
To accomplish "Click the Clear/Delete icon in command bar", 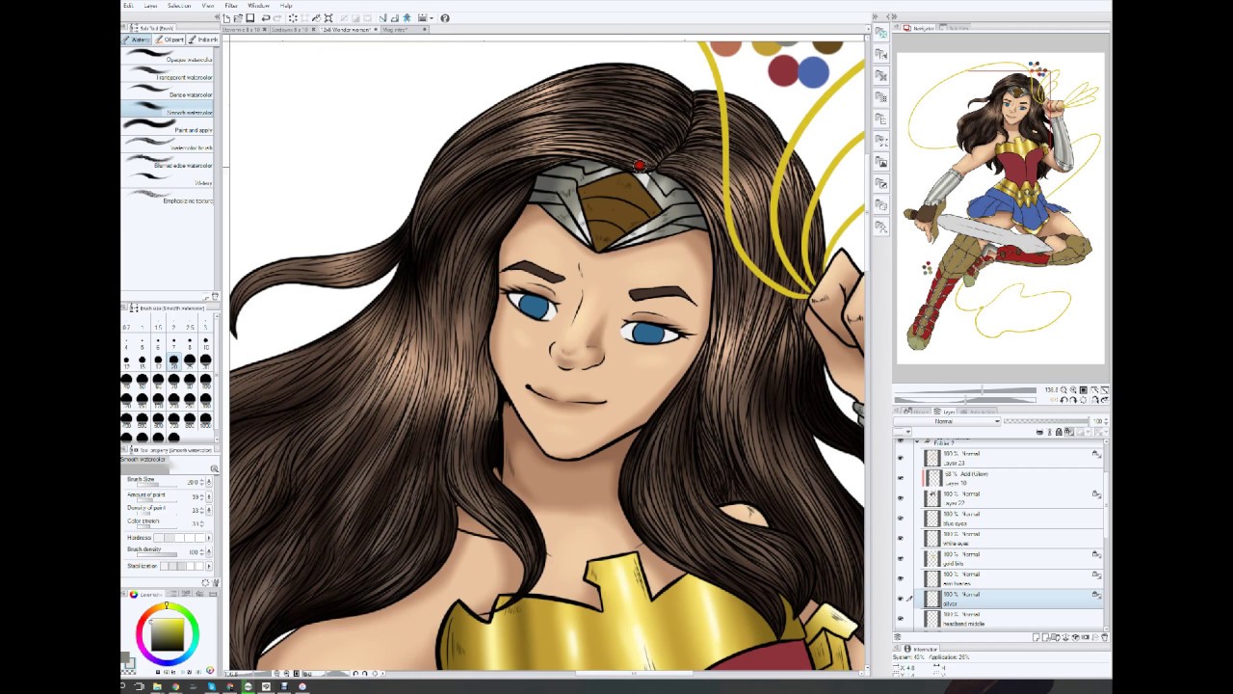I will pyautogui.click(x=293, y=17).
